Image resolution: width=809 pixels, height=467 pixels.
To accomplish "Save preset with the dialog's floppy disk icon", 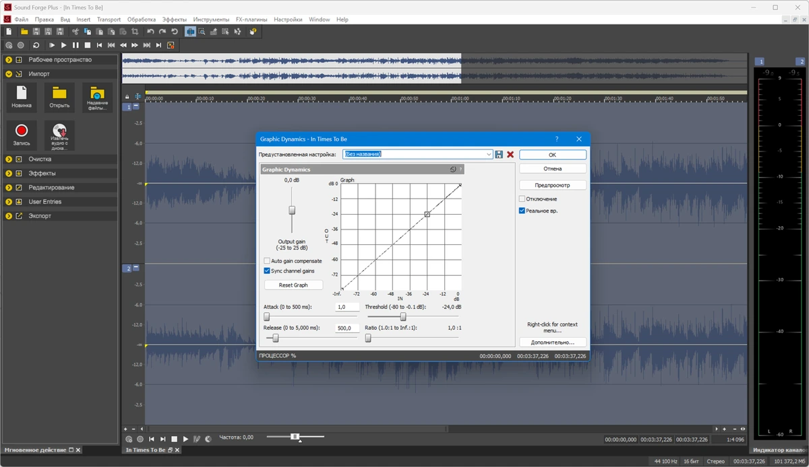I will 499,154.
